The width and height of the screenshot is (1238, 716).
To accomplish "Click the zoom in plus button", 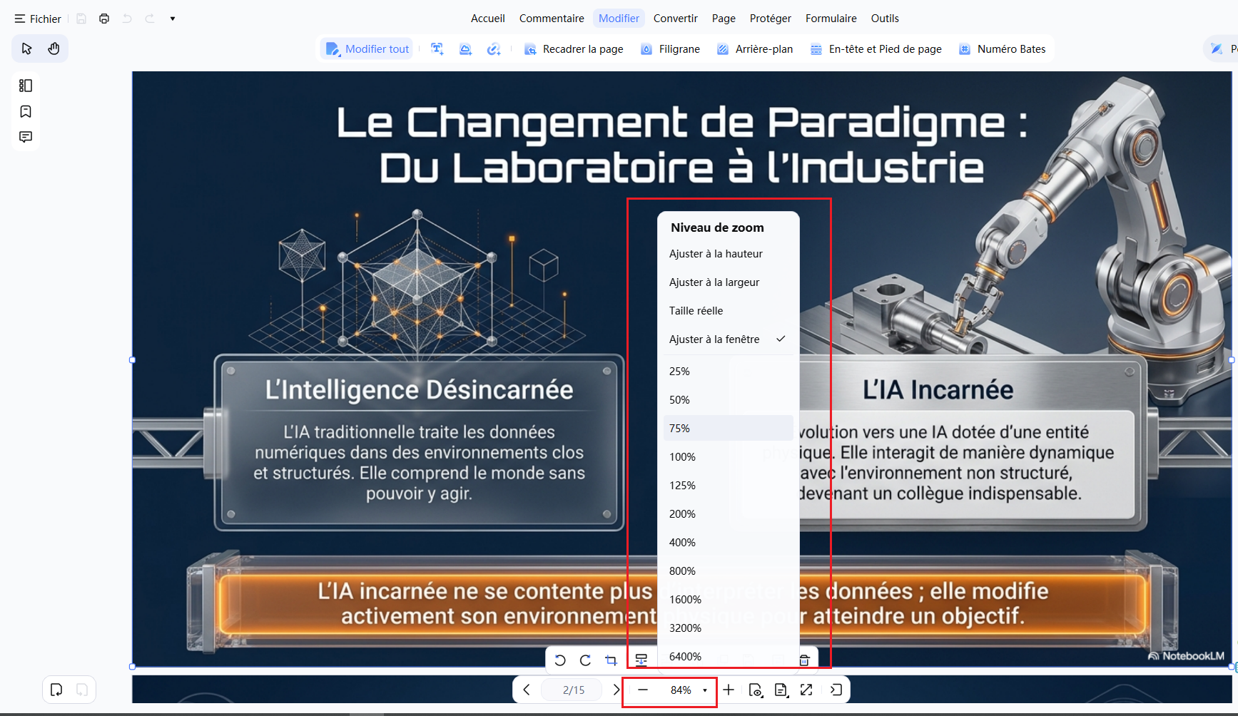I will (729, 690).
